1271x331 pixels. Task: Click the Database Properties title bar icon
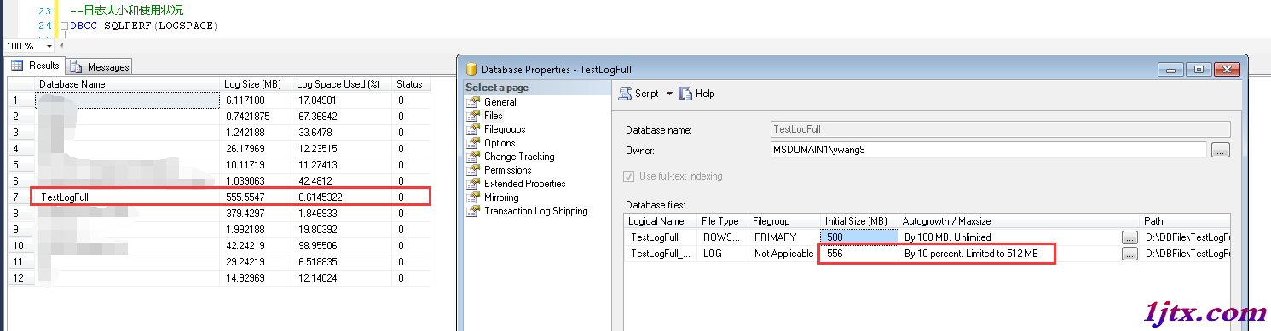471,69
